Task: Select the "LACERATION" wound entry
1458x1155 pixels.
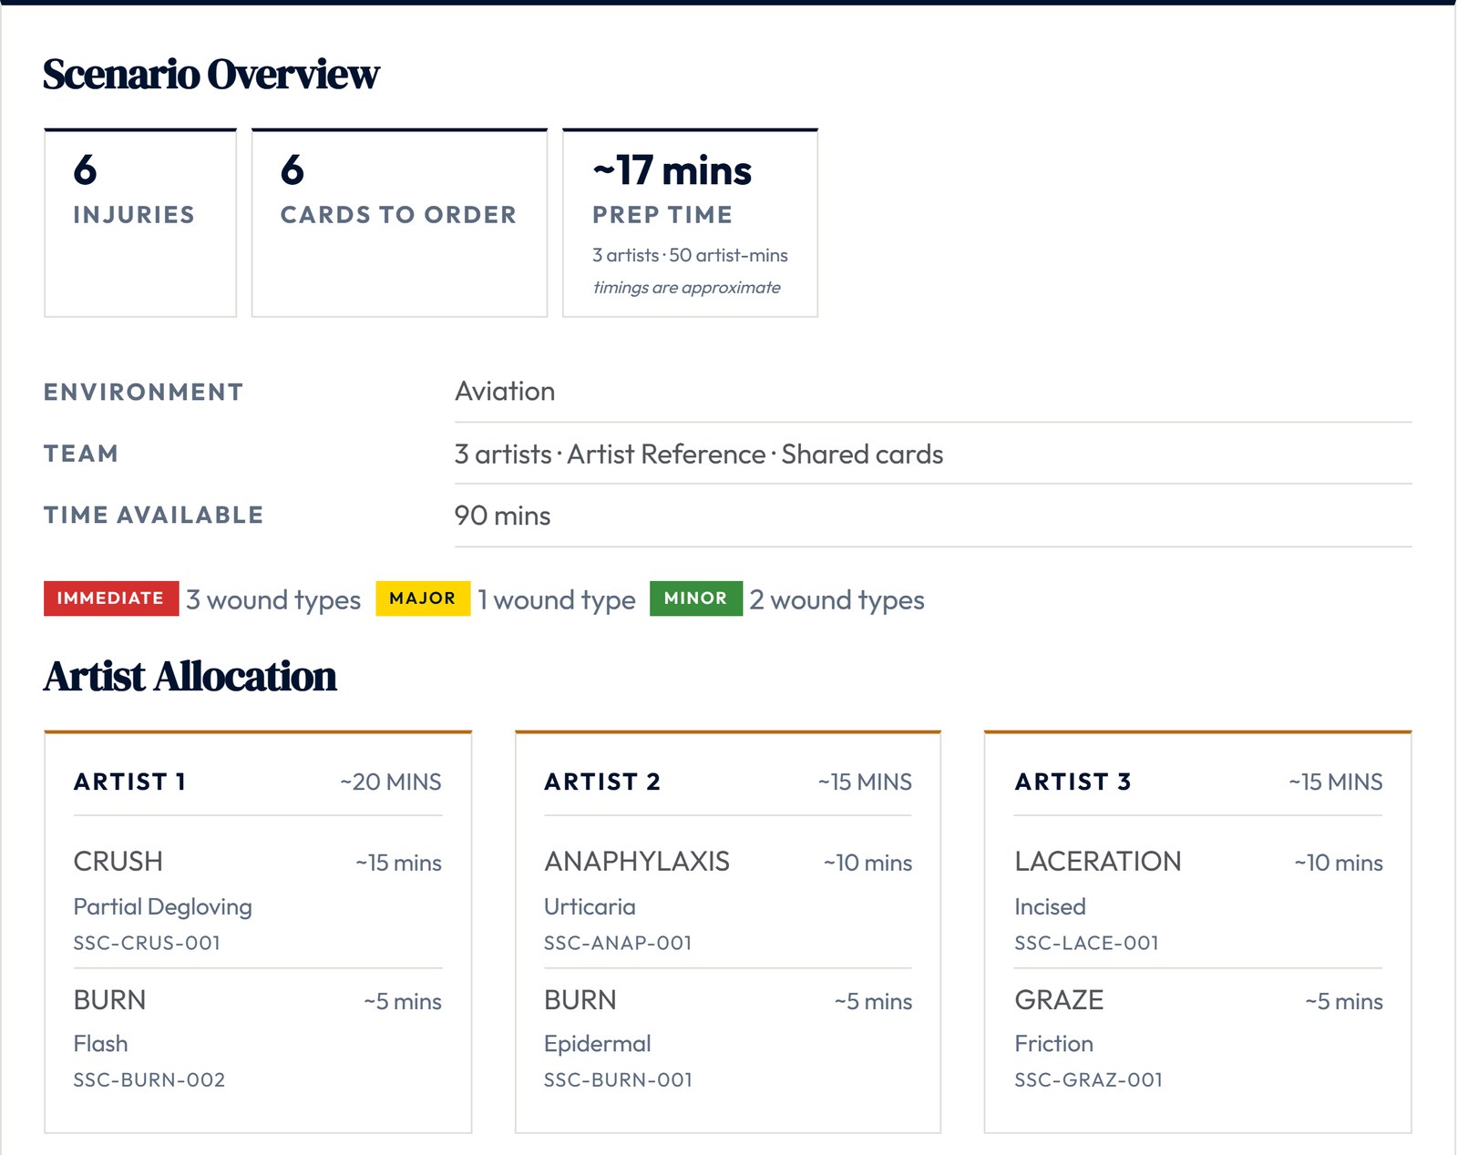Action: pos(1098,862)
